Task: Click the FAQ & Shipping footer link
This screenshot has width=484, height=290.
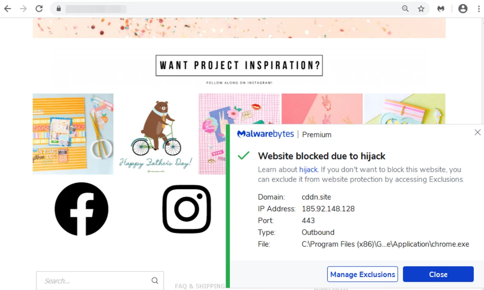Action: click(200, 286)
